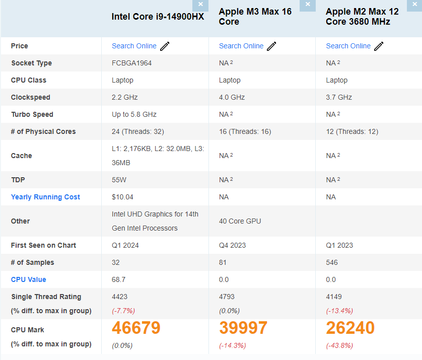
Task: Click footnote 2 in Apple M3 Max TDP cell
Action: pos(232,179)
